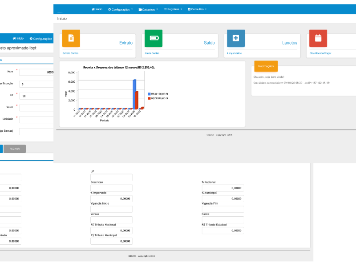356x267 pixels.
Task: Expand the Cadastros menu
Action: point(148,9)
